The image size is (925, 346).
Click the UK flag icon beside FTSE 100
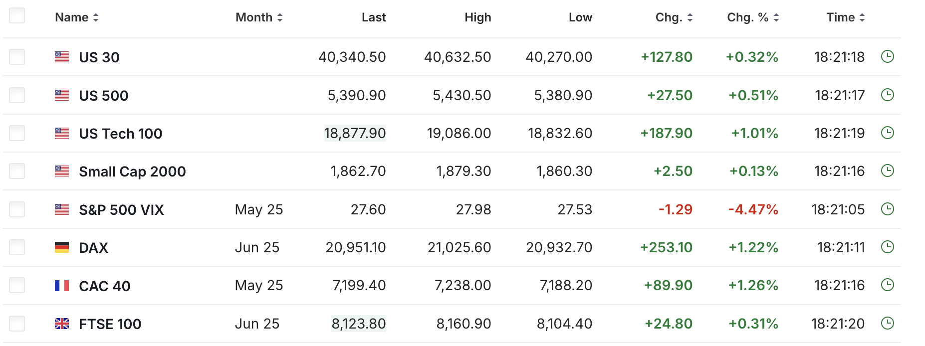click(62, 324)
